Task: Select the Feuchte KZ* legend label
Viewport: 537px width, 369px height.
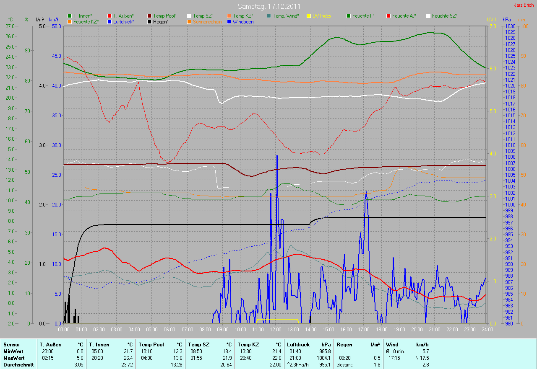Action: tap(86, 21)
